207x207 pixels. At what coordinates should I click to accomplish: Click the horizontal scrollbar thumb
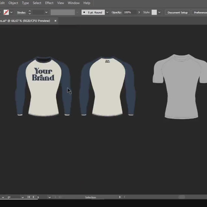[x=182, y=197]
